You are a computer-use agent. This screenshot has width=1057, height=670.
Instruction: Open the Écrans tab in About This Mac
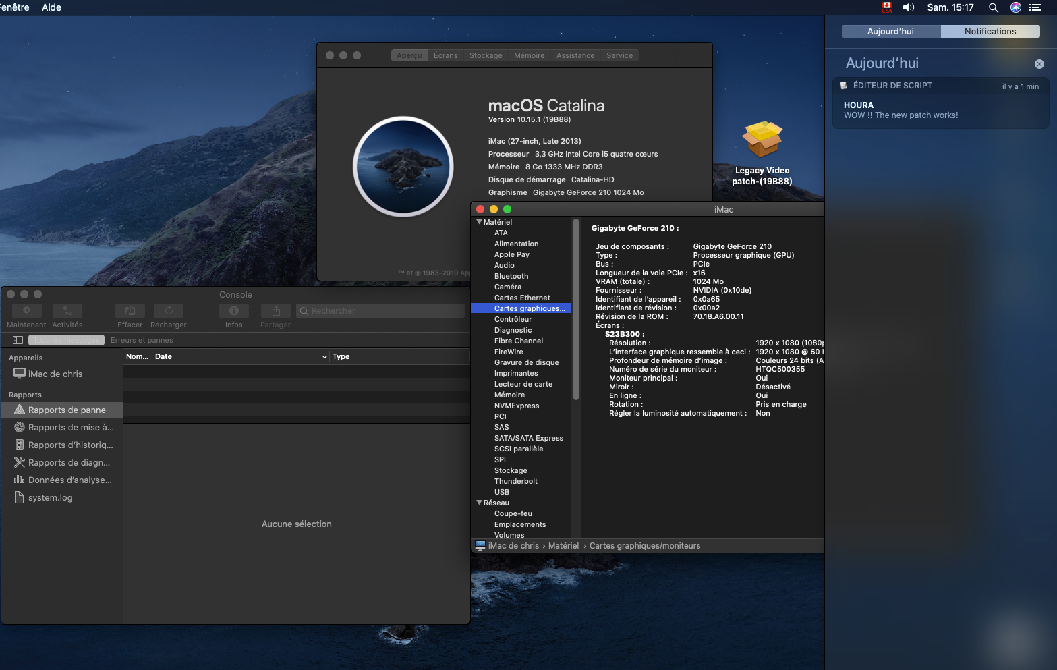[445, 55]
